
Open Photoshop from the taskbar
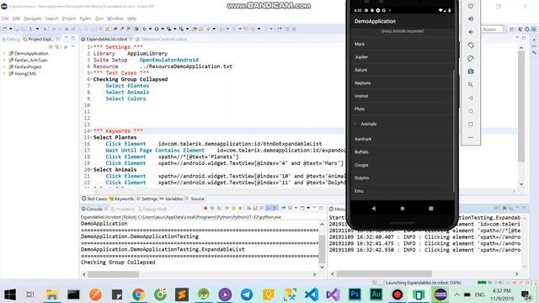pyautogui.click(x=355, y=295)
